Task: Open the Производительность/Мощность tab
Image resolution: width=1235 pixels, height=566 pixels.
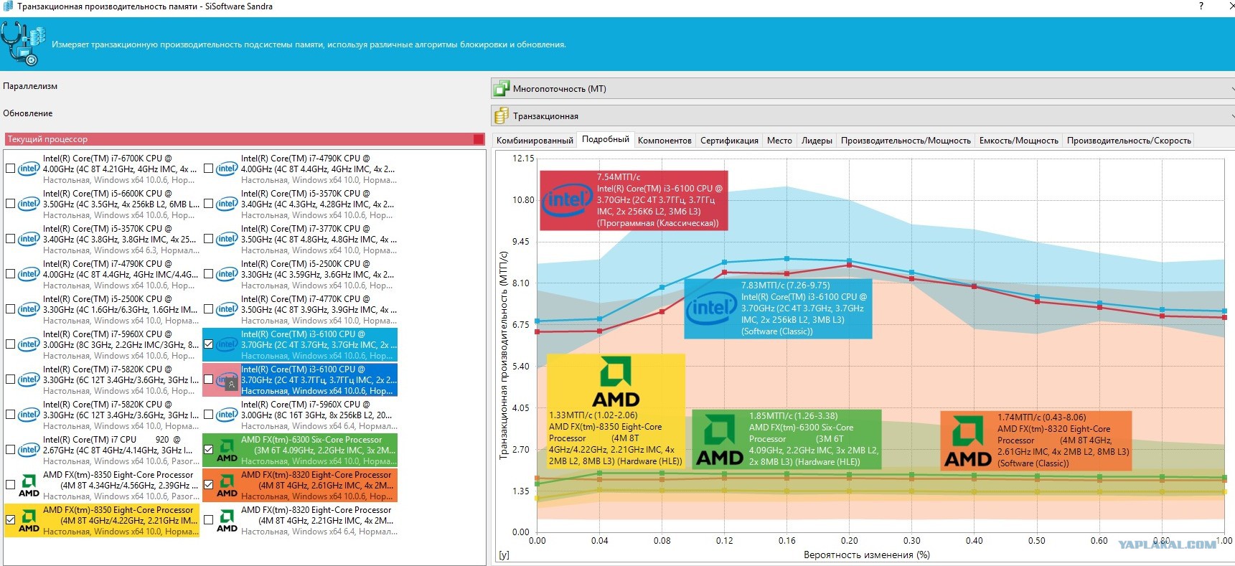Action: pos(906,141)
